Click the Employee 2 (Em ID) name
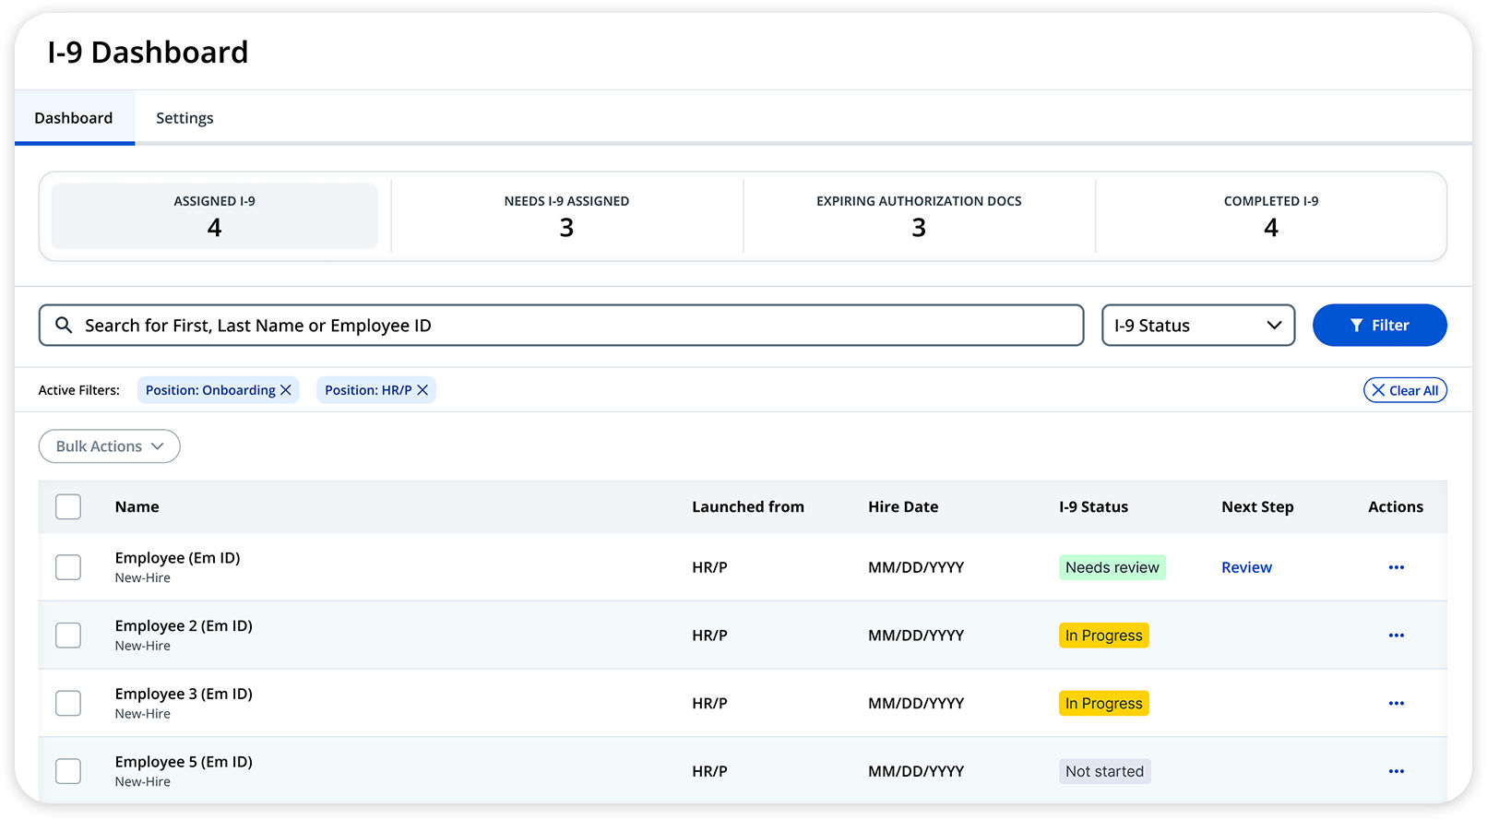This screenshot has width=1487, height=820. [x=184, y=626]
